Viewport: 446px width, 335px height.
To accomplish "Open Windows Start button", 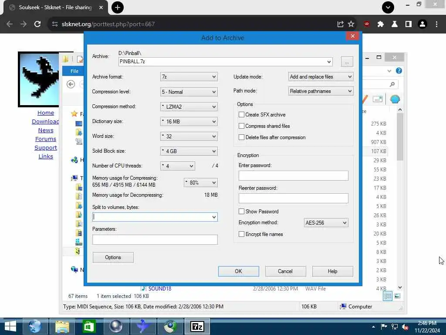I will 10,326.
